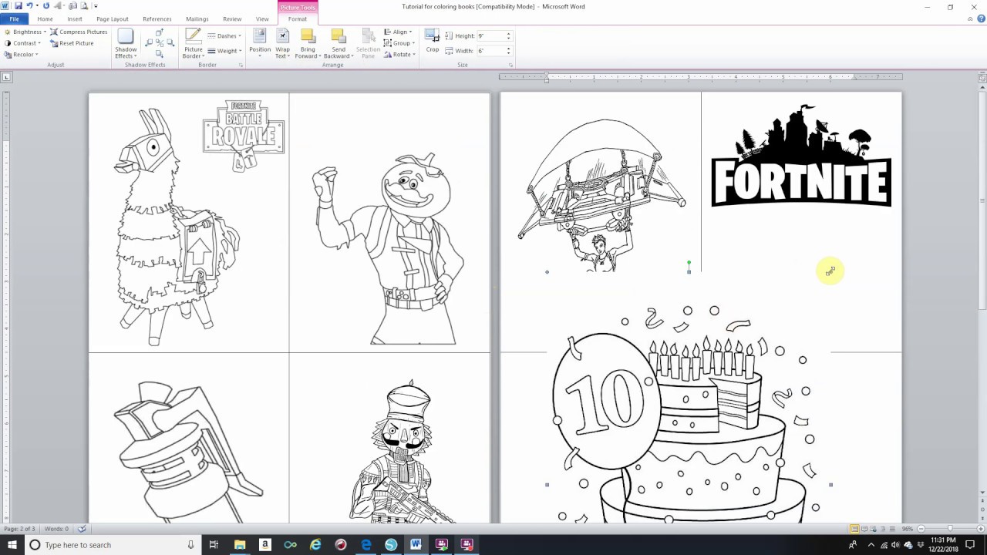The width and height of the screenshot is (987, 555).
Task: Open the Wrap Text menu
Action: tap(282, 44)
